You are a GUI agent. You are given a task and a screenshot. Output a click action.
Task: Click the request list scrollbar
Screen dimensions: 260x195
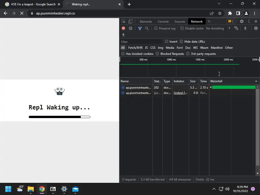click(257, 127)
